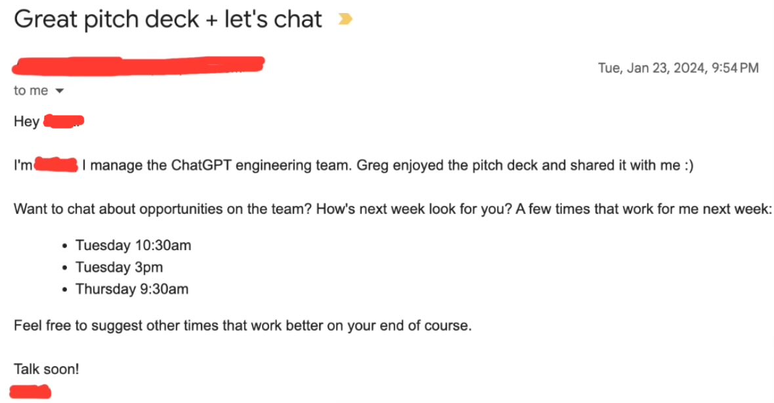Select the "Thursday 9:30am" list item
Image resolution: width=774 pixels, height=403 pixels.
(132, 289)
